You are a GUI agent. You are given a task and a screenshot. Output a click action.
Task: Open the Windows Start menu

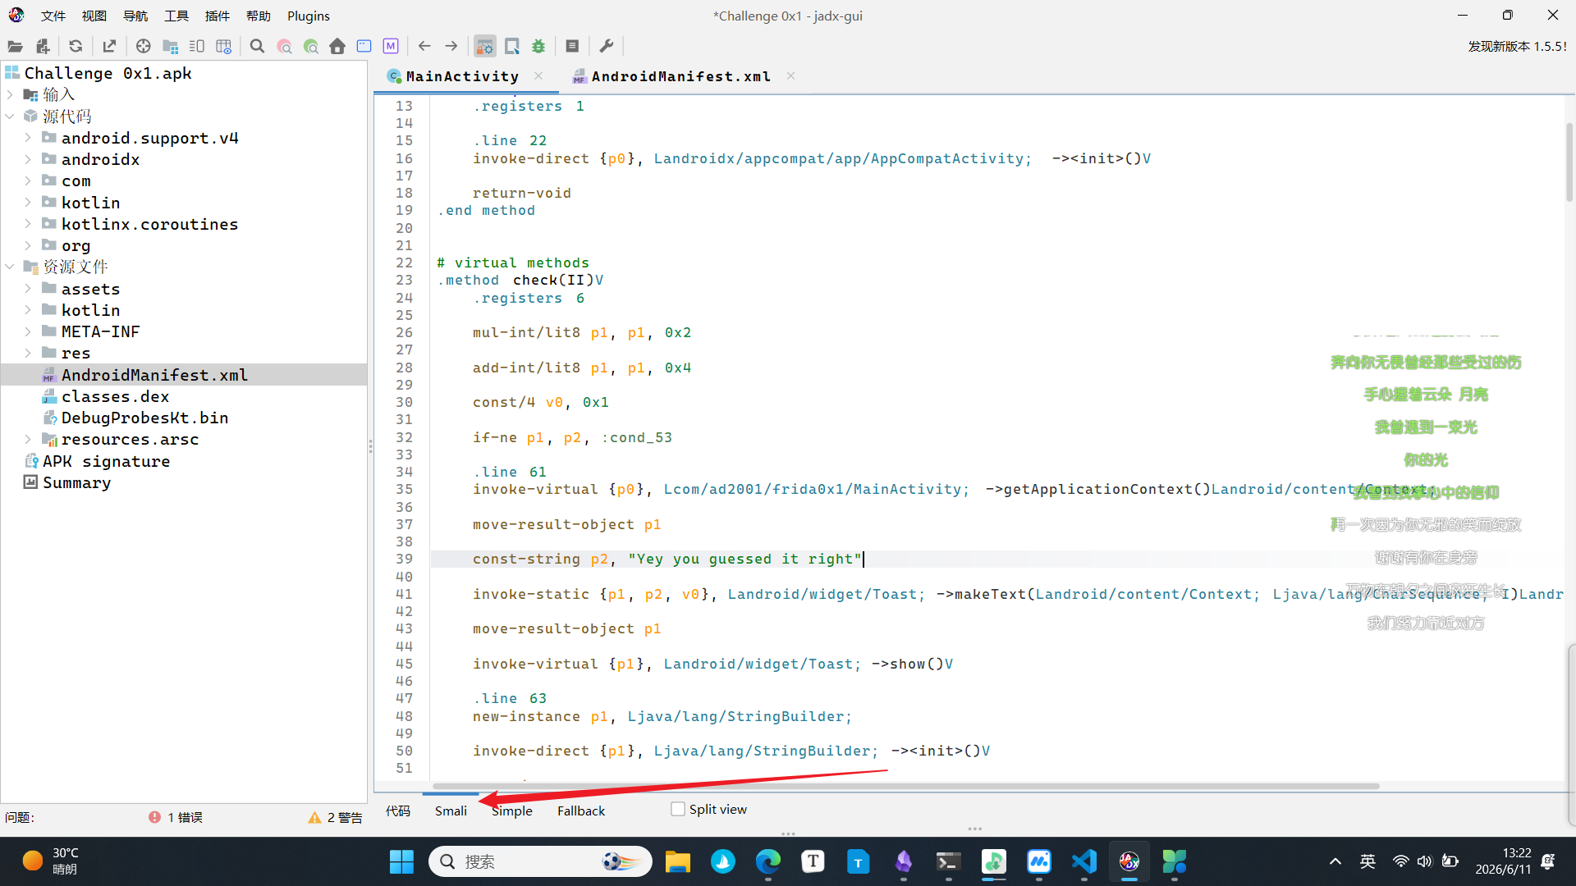(401, 861)
